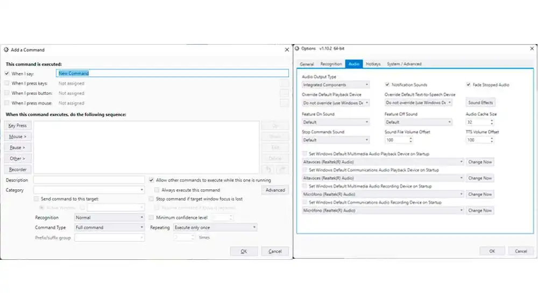Switch to the Hotkeys tab
The image size is (538, 305).
click(x=373, y=64)
